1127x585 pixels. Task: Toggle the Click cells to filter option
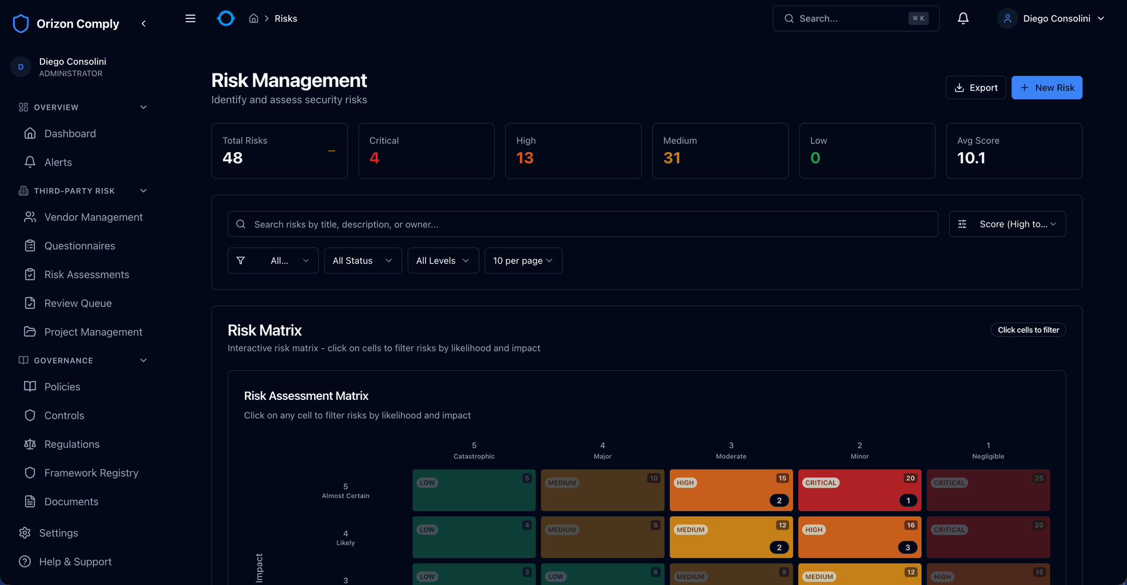tap(1028, 330)
